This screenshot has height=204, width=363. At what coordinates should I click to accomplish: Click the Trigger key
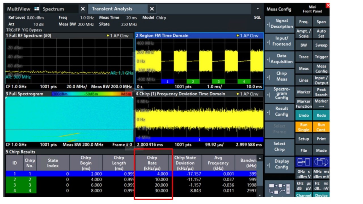[x=321, y=57]
